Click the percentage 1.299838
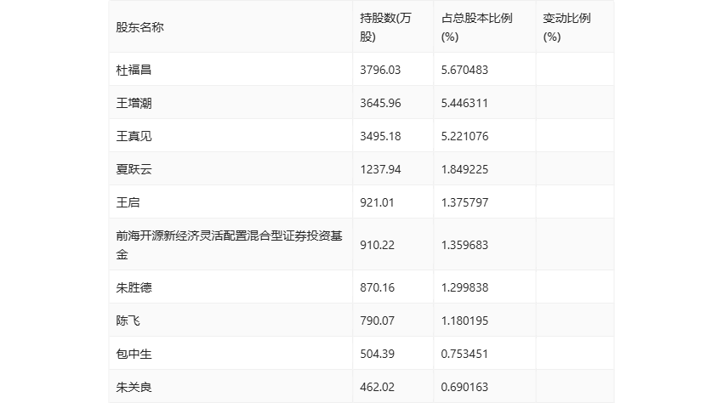 tap(464, 287)
